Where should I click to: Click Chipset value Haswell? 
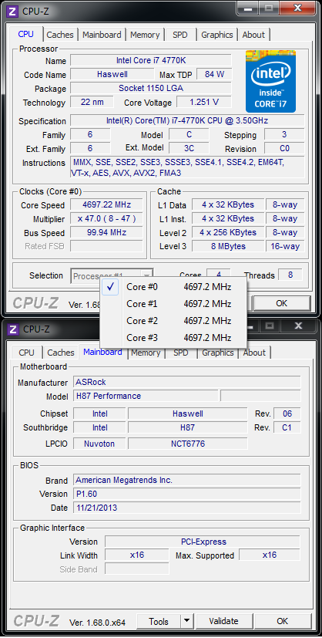pyautogui.click(x=188, y=414)
